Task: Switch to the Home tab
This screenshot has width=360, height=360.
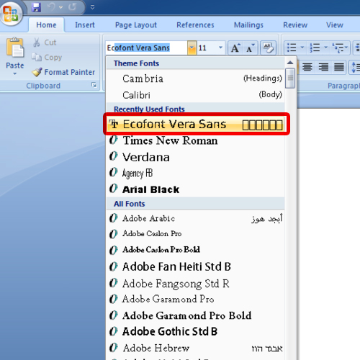Action: click(46, 24)
